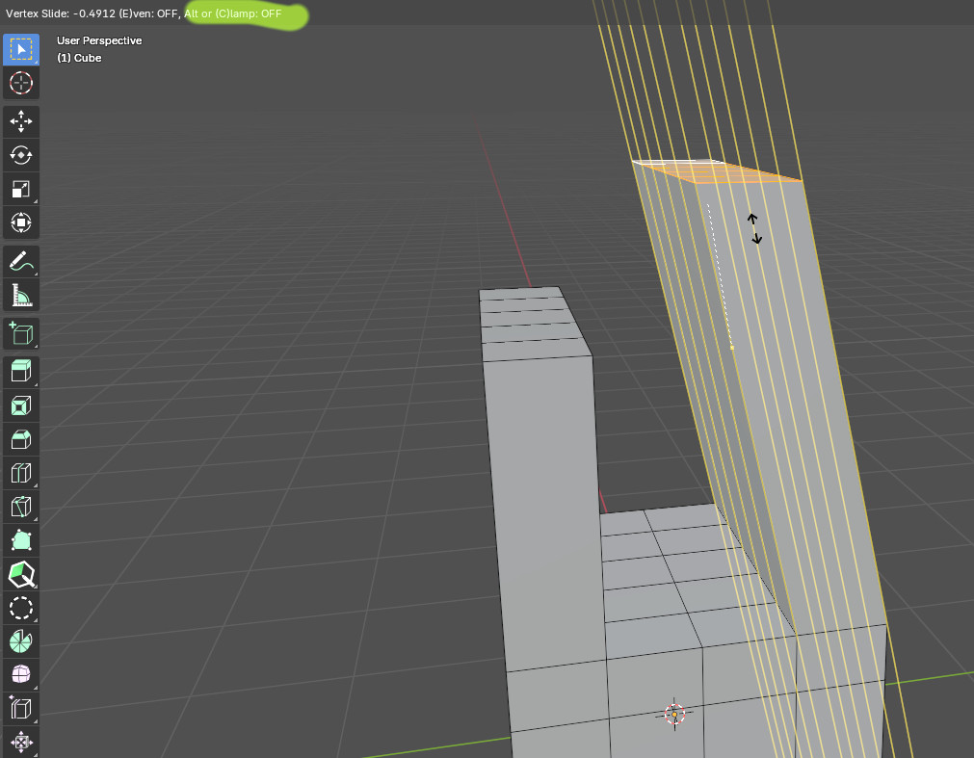
Task: Select the Extrude Region tool
Action: (x=21, y=373)
